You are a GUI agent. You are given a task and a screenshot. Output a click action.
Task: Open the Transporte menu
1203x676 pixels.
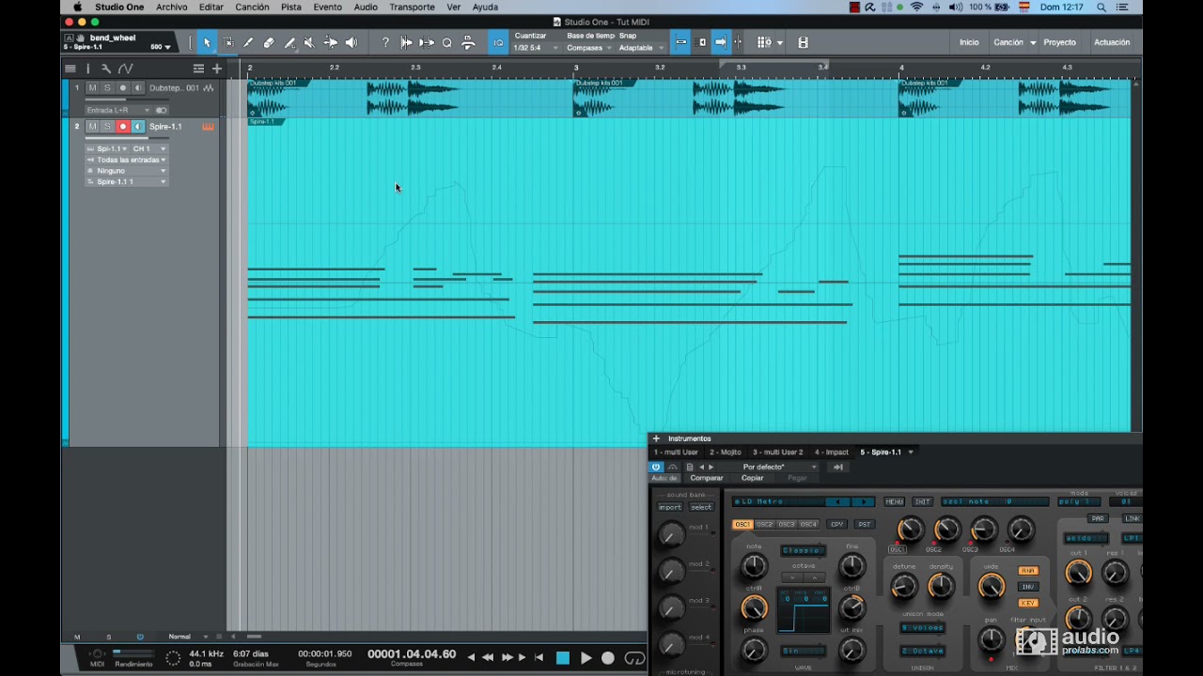[x=412, y=7]
